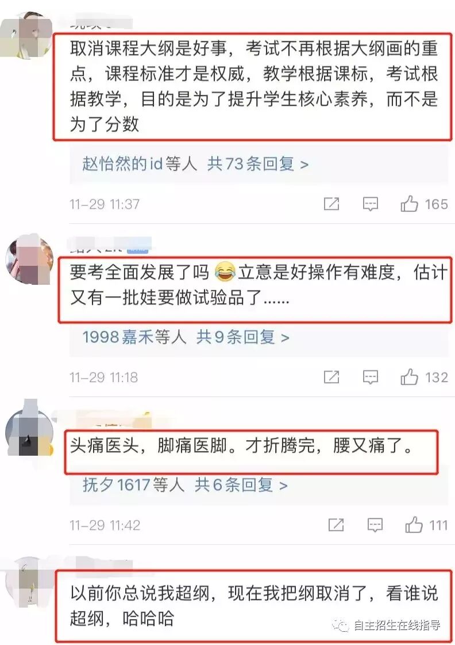Open the second commenter's avatar

[29, 259]
